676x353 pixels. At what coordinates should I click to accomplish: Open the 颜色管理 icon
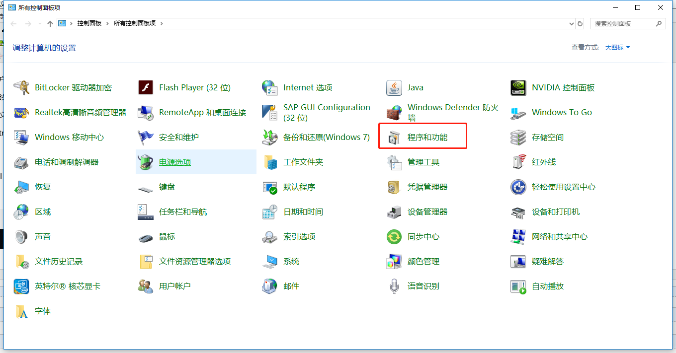(394, 262)
